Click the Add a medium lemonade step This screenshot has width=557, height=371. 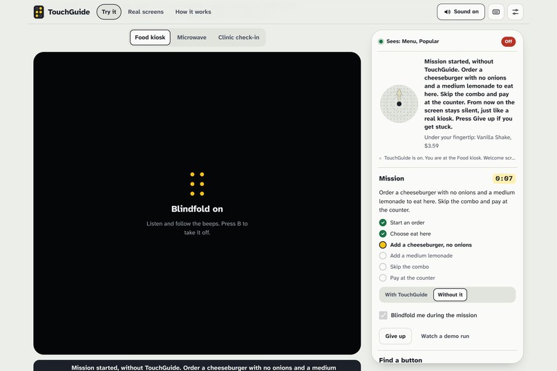[x=422, y=256]
